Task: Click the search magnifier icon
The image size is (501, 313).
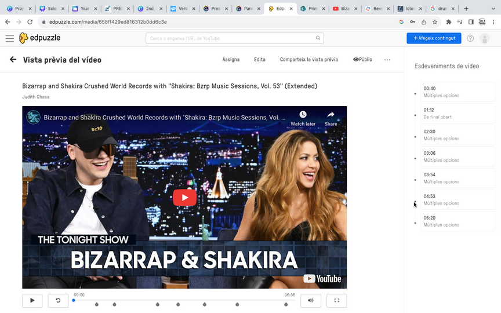Action: (x=318, y=38)
